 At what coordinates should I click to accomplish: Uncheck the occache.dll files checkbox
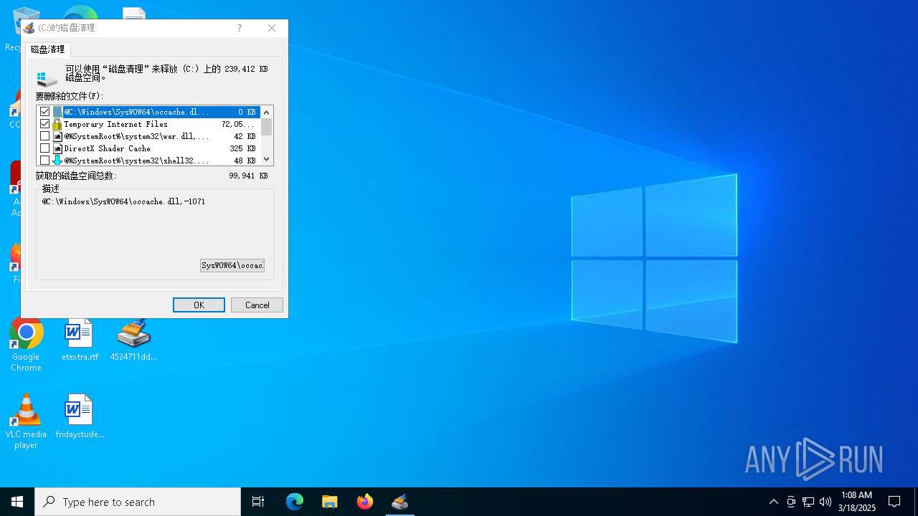tap(45, 112)
